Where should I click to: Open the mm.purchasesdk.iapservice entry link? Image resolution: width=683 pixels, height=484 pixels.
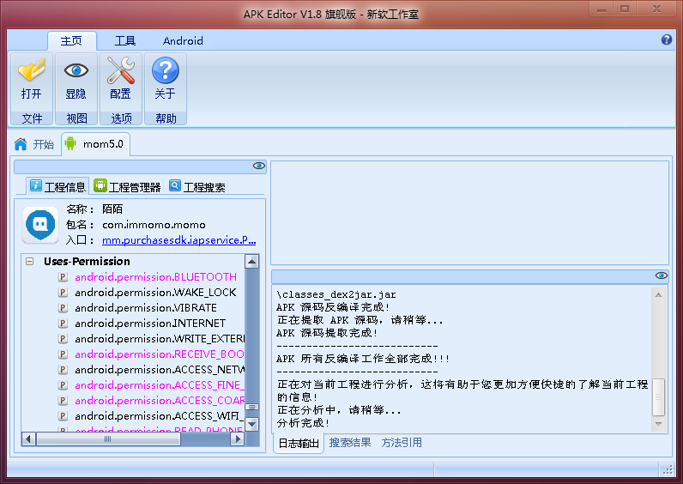178,240
